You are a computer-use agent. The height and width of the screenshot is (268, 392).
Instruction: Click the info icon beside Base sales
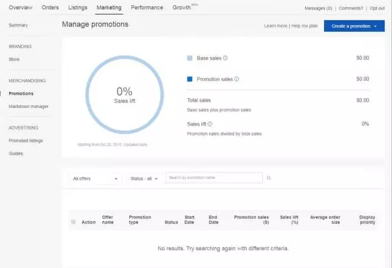pos(225,58)
